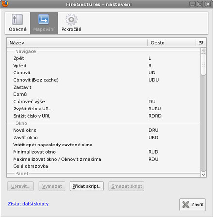Open the Obecné settings tab
The image size is (213, 217).
[x=17, y=23]
